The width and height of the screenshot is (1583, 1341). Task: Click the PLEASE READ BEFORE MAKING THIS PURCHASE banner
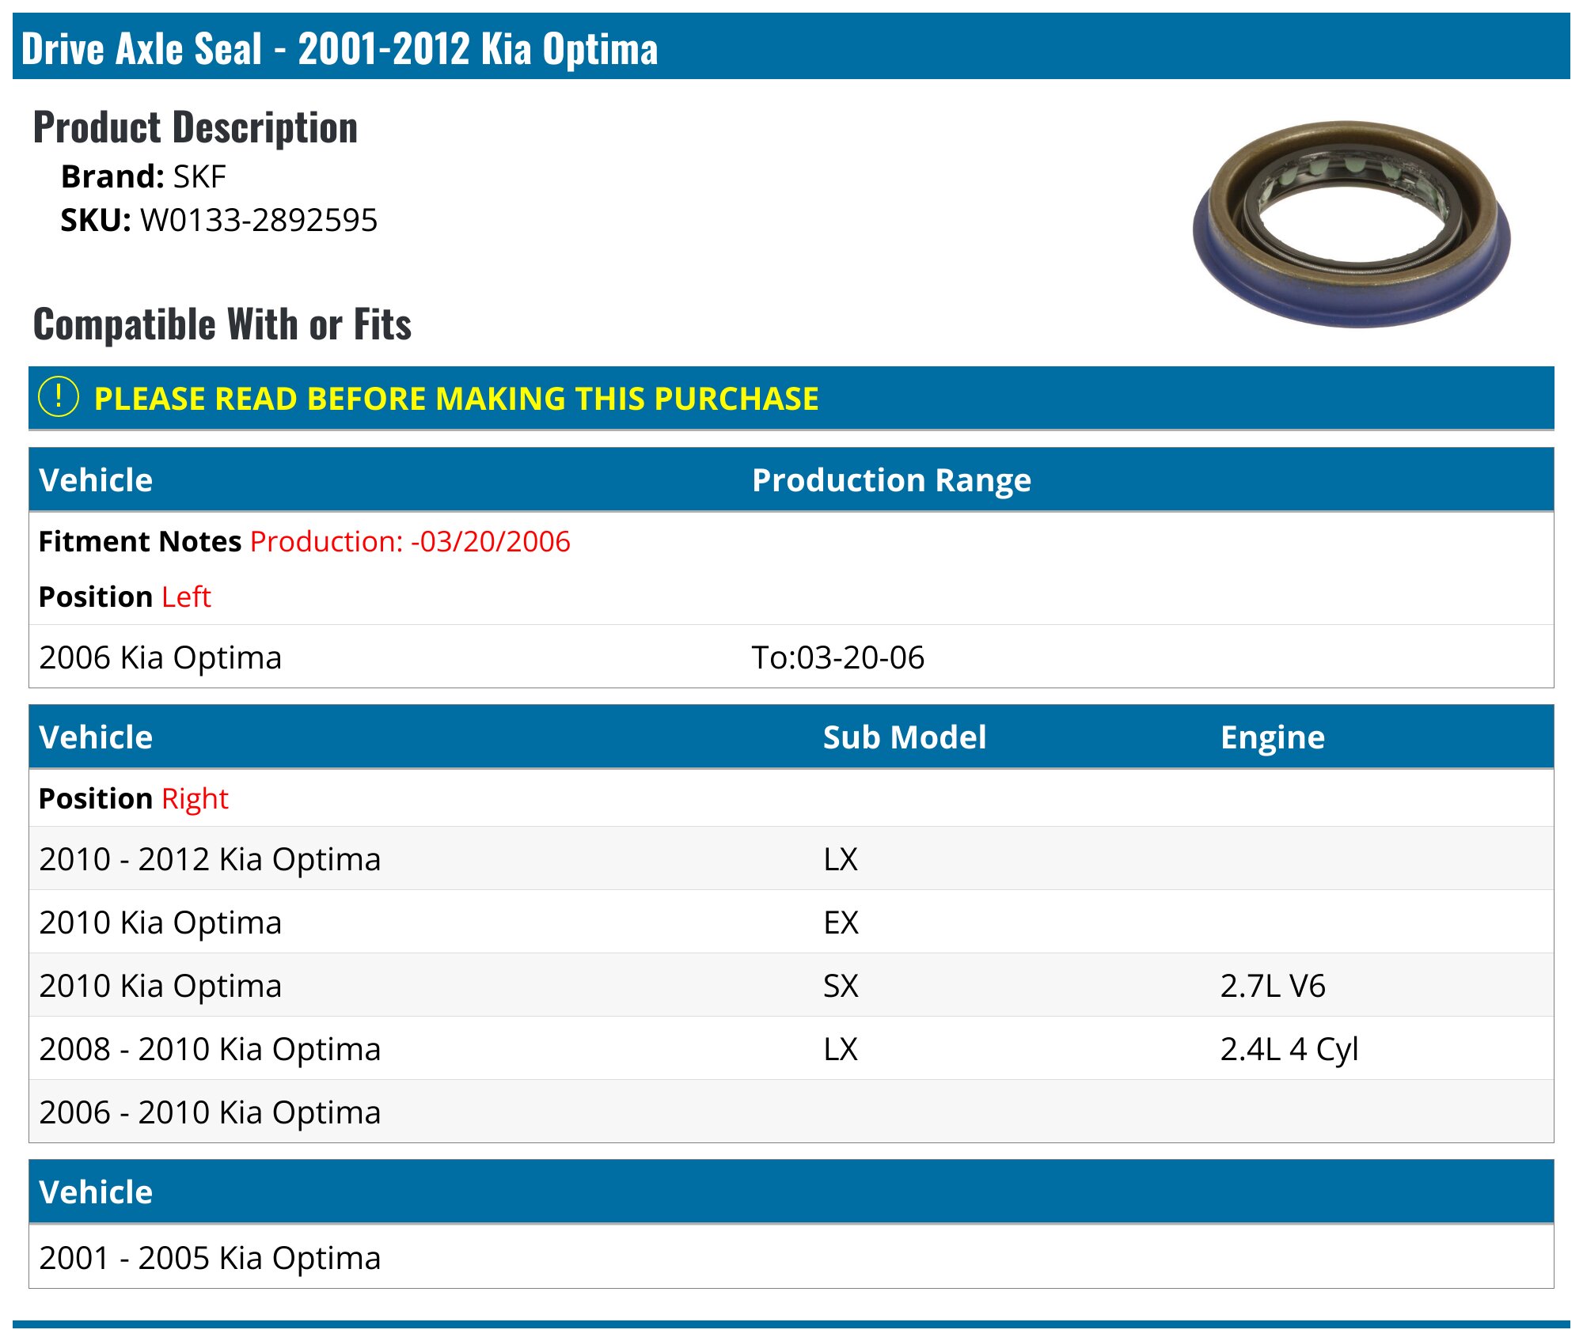point(456,399)
